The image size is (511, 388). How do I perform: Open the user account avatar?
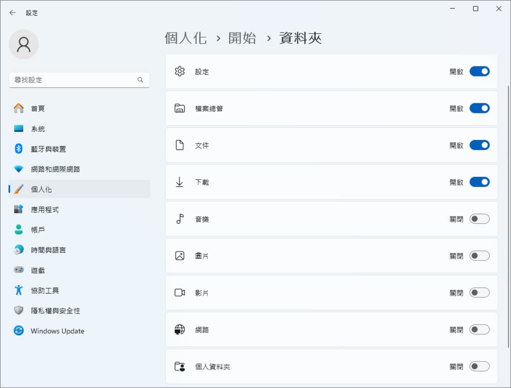click(x=23, y=44)
